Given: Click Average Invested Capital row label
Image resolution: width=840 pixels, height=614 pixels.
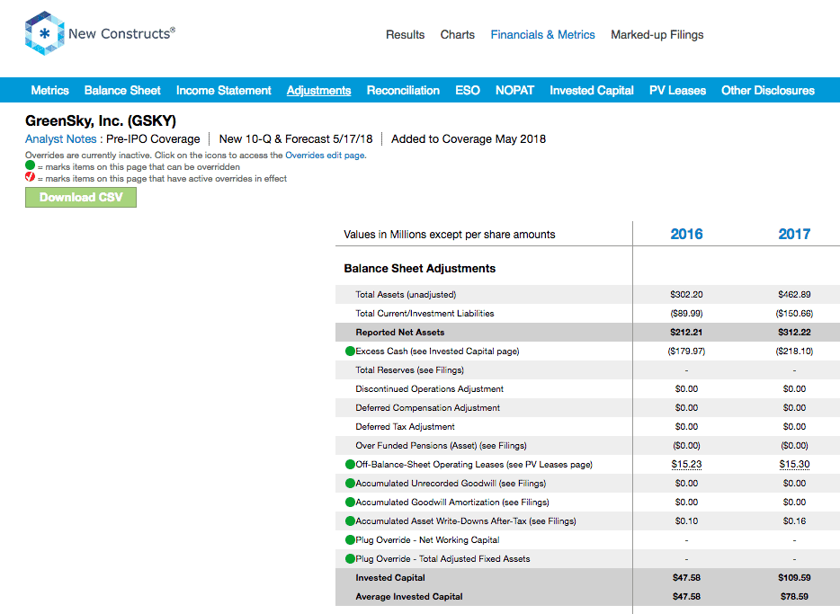Looking at the screenshot, I should pyautogui.click(x=408, y=596).
